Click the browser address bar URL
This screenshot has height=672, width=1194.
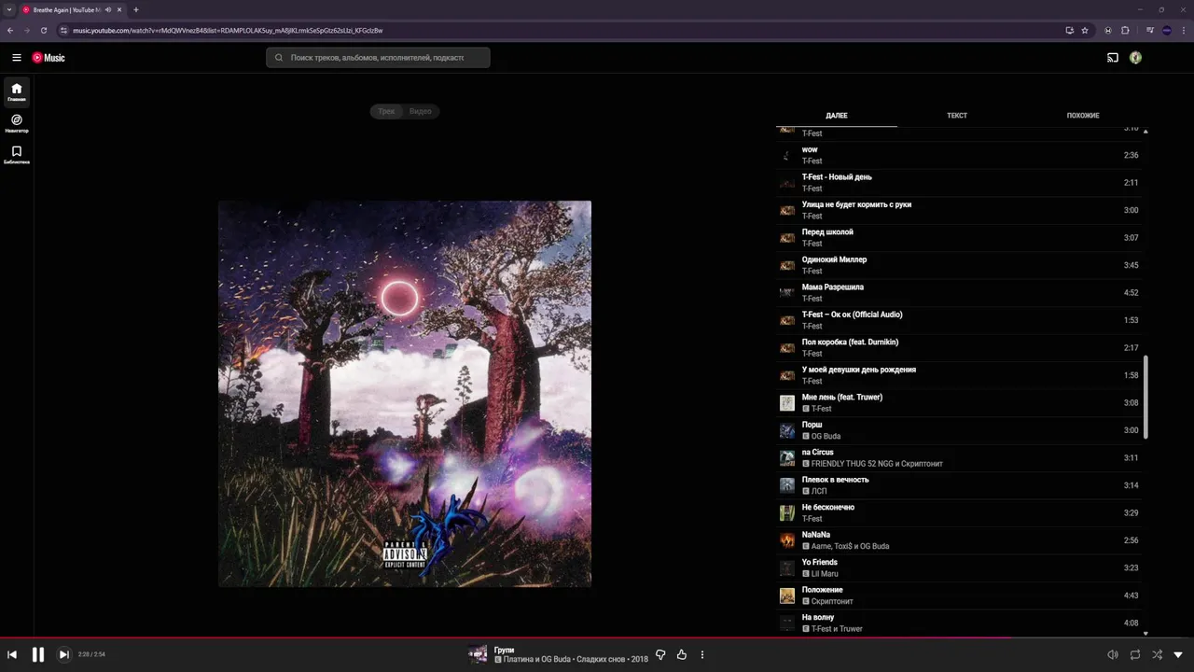(228, 31)
